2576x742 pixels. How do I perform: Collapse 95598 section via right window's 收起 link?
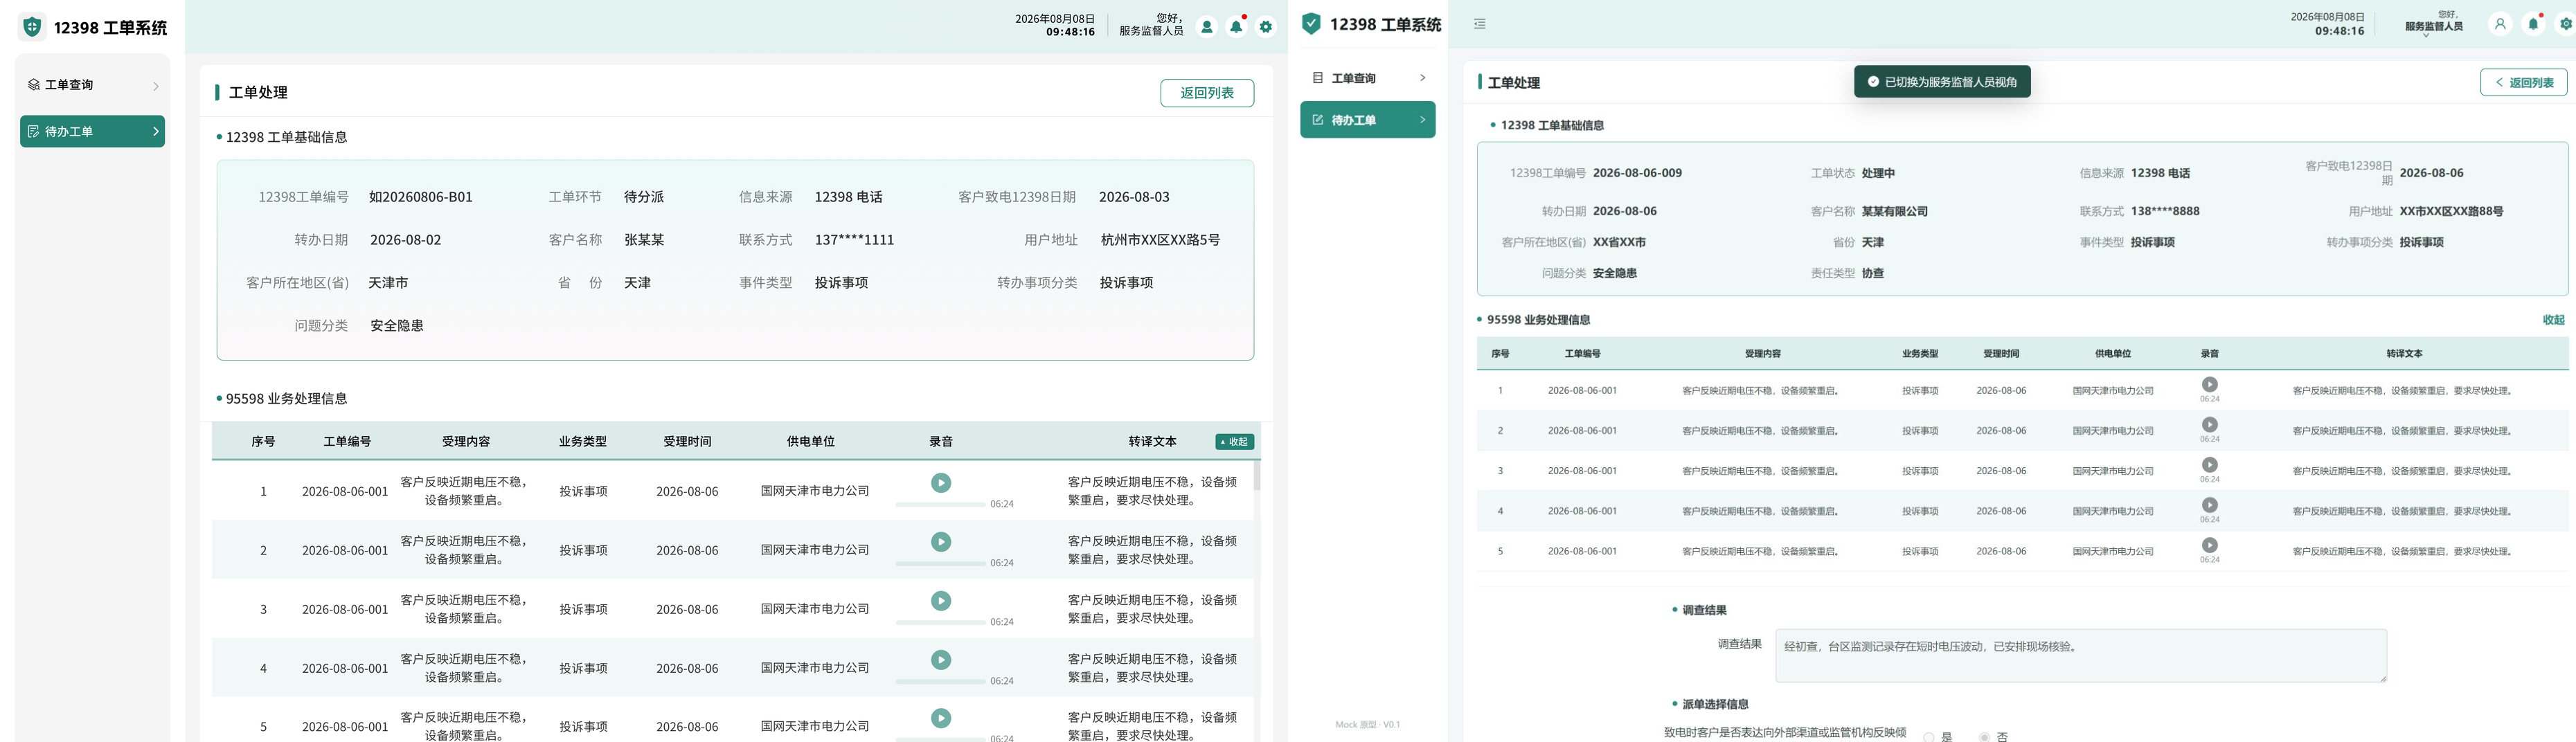[x=2553, y=320]
